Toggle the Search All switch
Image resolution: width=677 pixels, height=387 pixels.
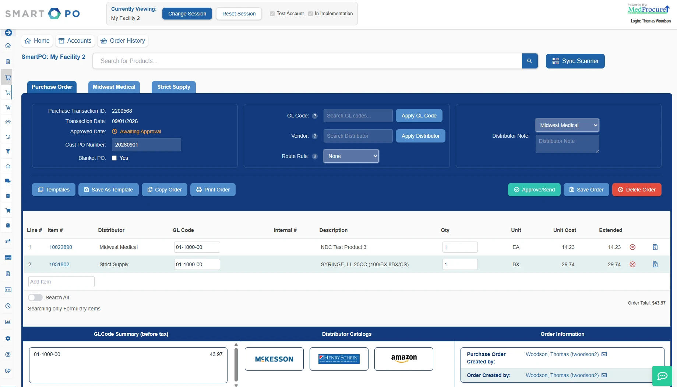[35, 298]
